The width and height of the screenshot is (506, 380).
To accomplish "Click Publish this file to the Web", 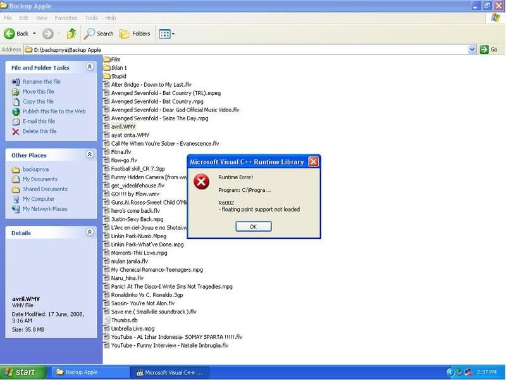I will pos(54,111).
